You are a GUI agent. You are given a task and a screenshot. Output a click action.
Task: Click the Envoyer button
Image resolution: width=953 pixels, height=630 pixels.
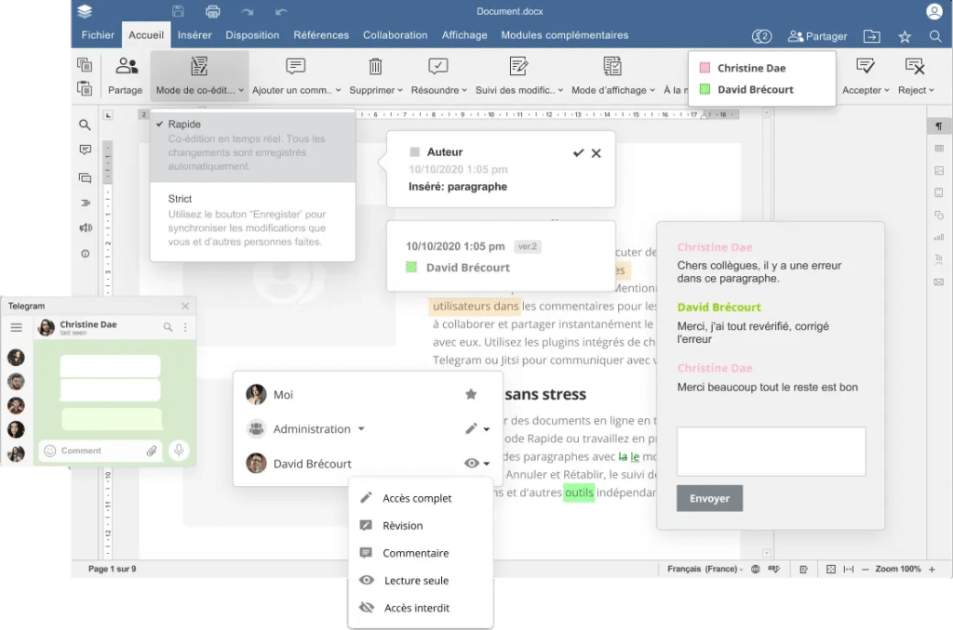click(x=709, y=498)
